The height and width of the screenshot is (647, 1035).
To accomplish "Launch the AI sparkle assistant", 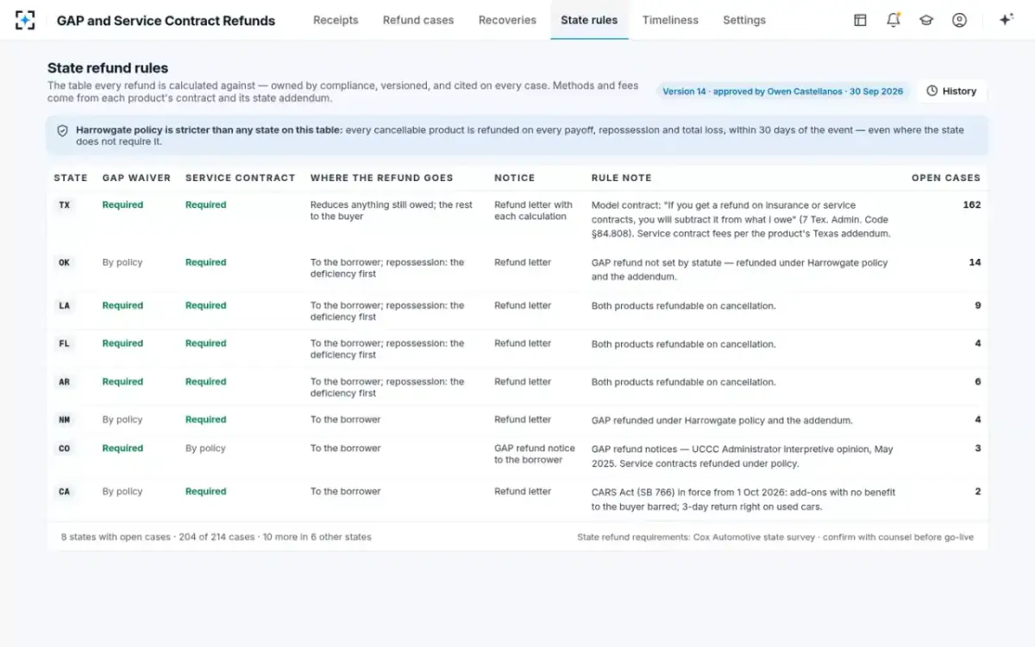I will click(1006, 20).
